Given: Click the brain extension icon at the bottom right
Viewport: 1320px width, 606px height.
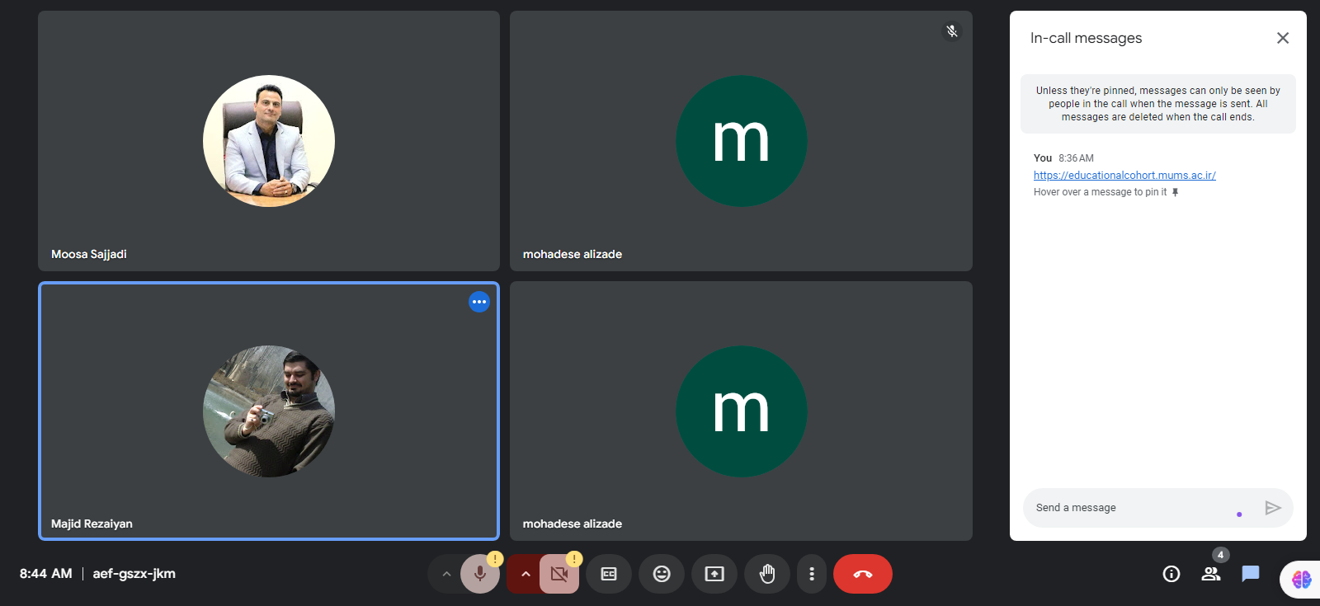Looking at the screenshot, I should coord(1302,580).
